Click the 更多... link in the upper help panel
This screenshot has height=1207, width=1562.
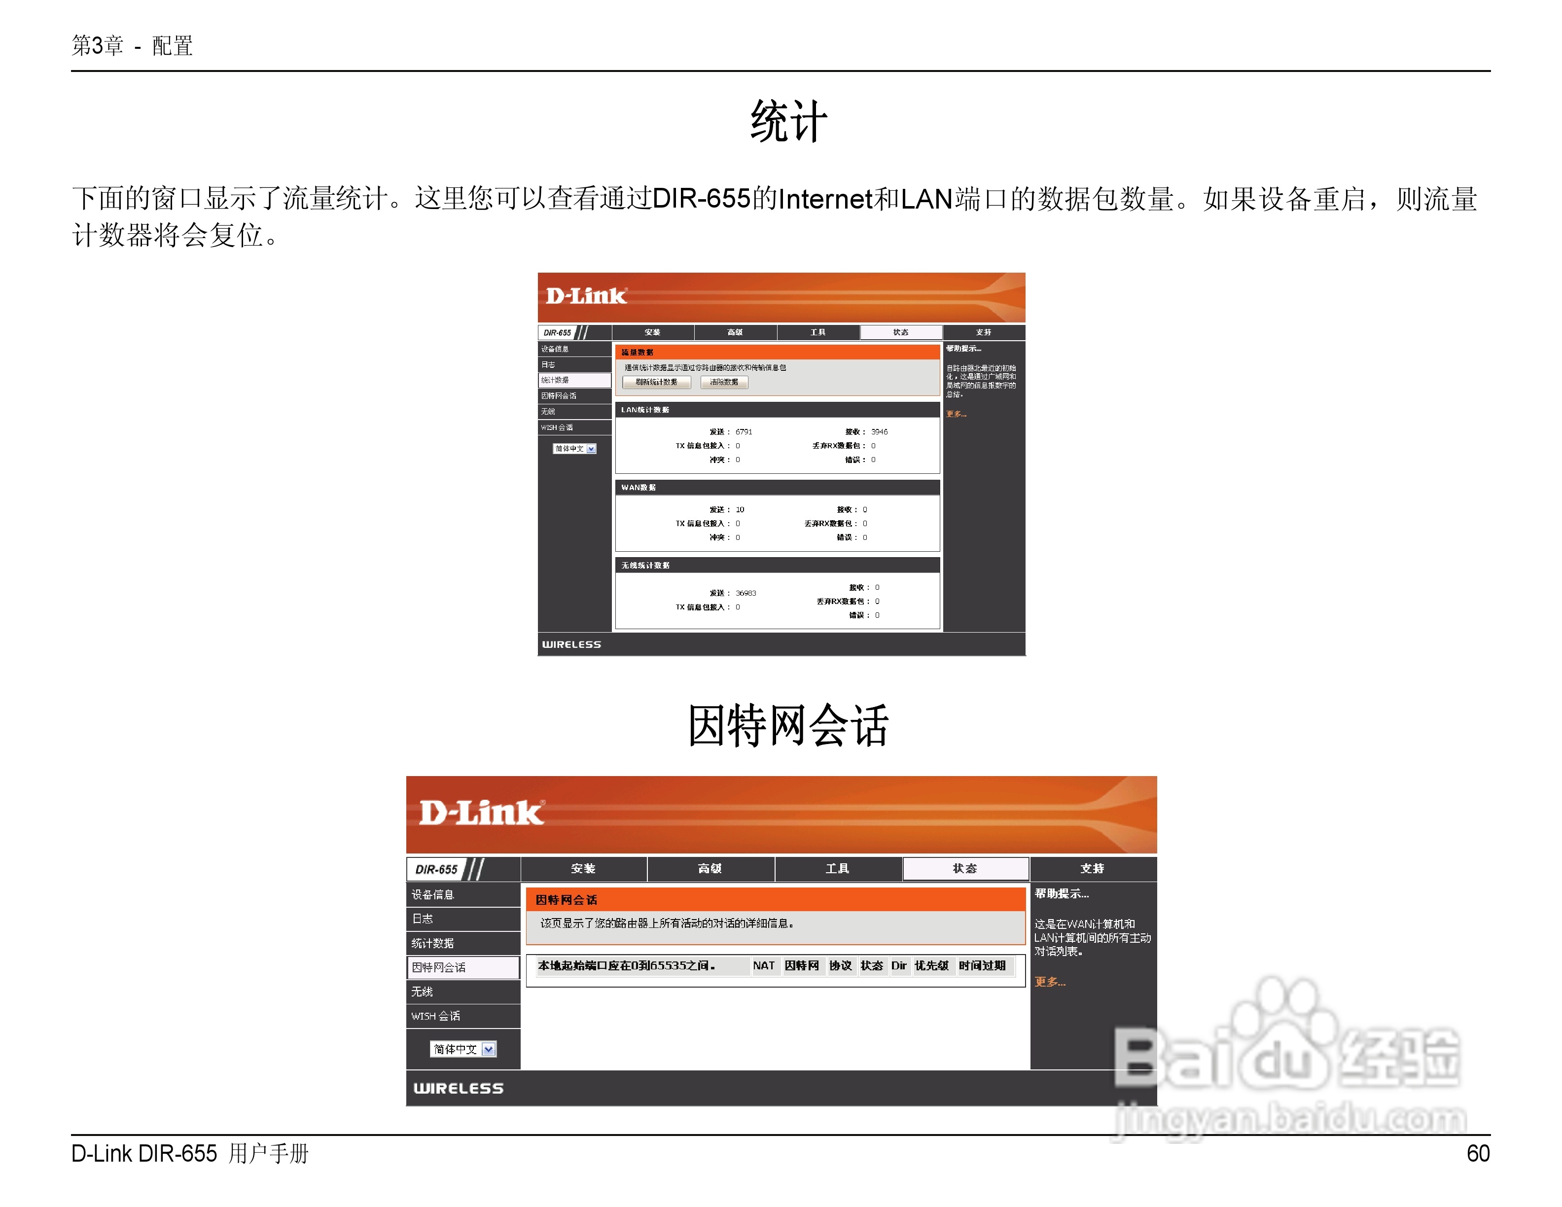(x=956, y=414)
